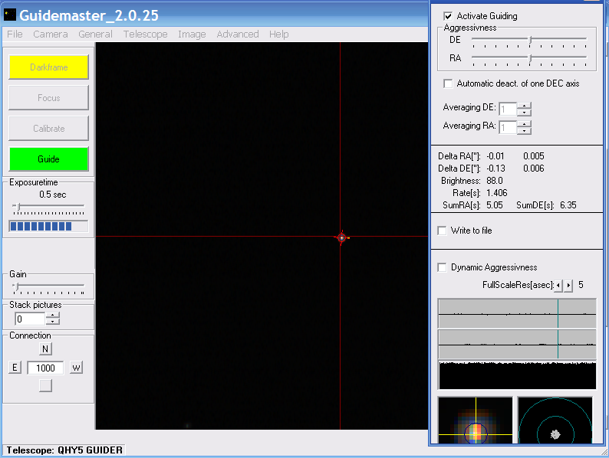This screenshot has width=609, height=458.
Task: Click the yellow Darkframe button
Action: pyautogui.click(x=48, y=67)
